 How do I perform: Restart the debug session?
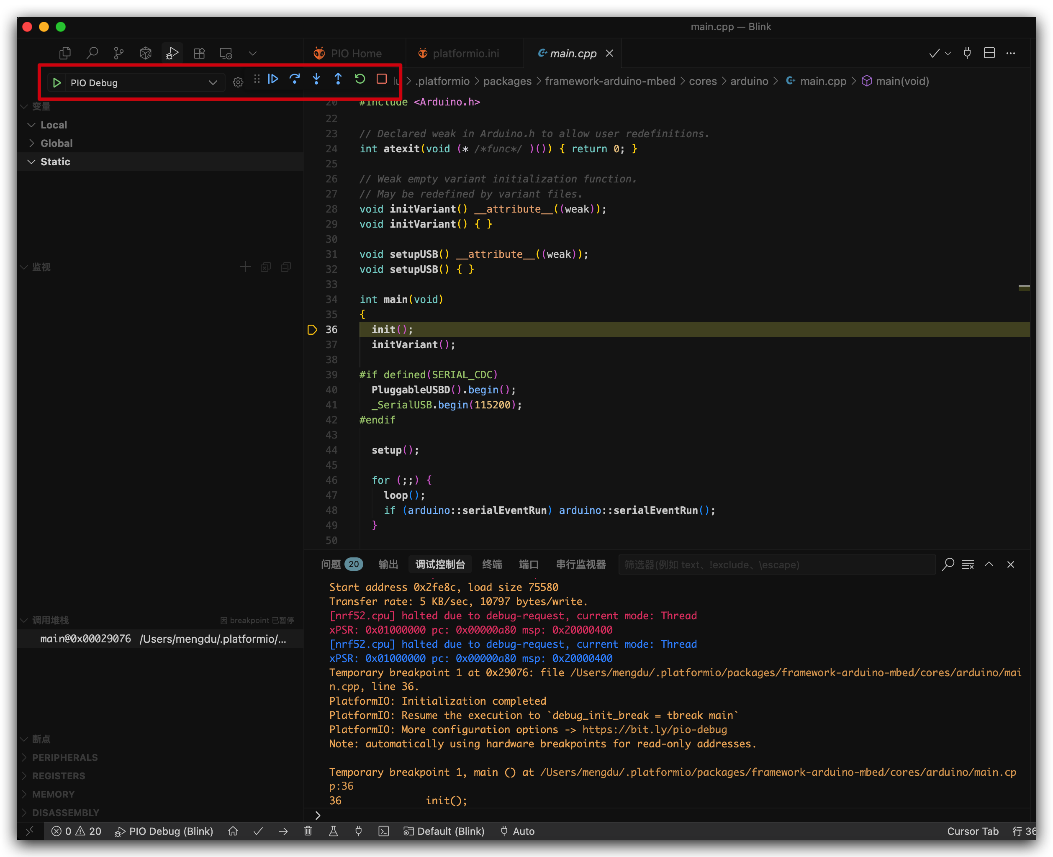[x=360, y=79]
